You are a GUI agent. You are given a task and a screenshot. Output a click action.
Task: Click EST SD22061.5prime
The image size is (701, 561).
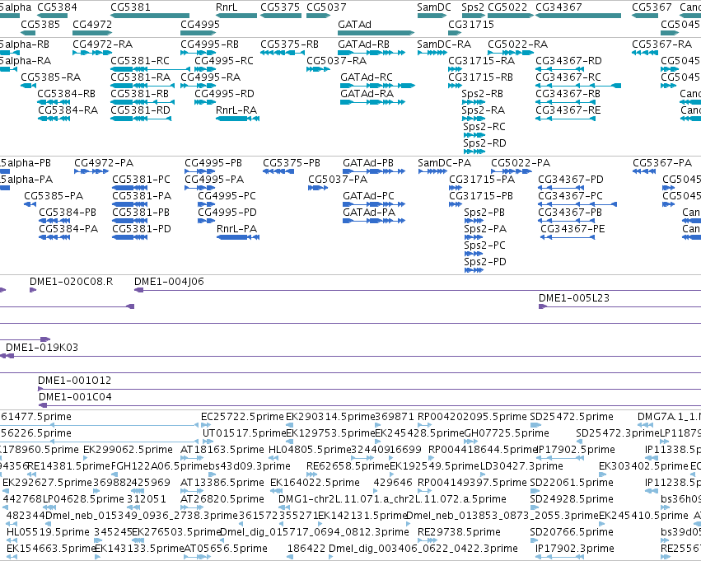[x=572, y=484]
